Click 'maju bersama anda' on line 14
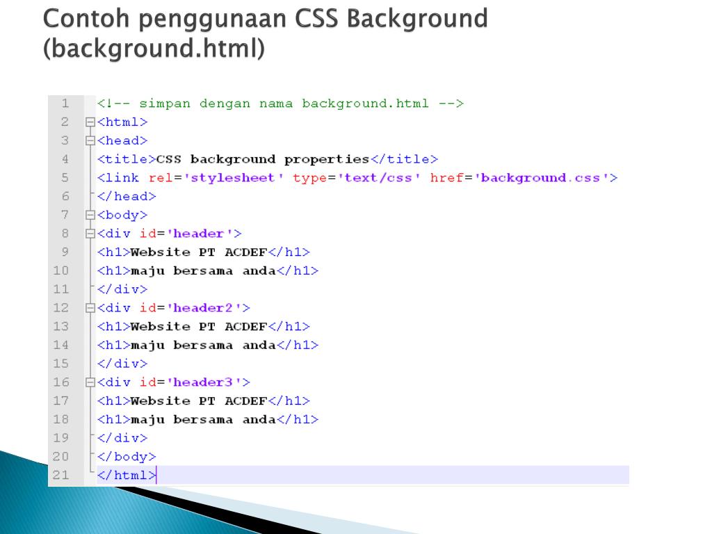Screen dimensions: 712x534 click(x=204, y=346)
